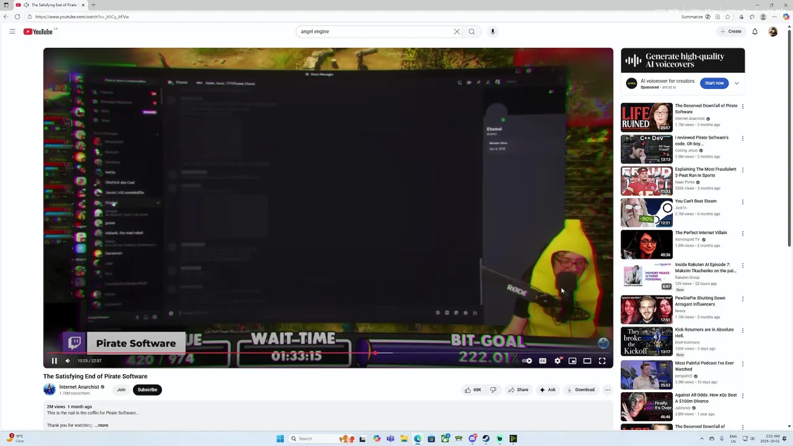Join the Internet Anarchist channel

[x=121, y=390]
